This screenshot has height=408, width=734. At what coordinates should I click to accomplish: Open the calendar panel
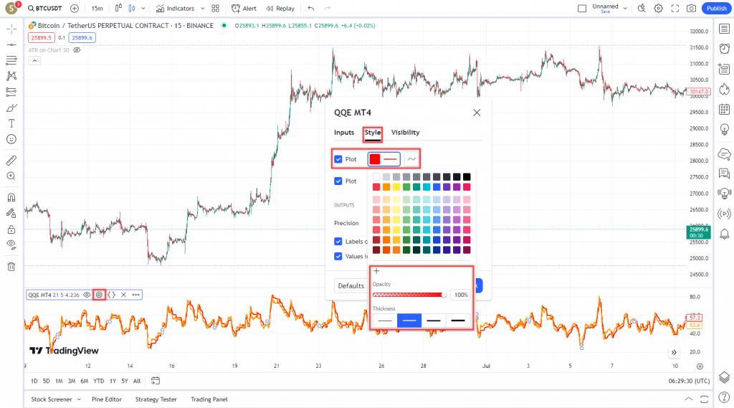click(x=724, y=109)
